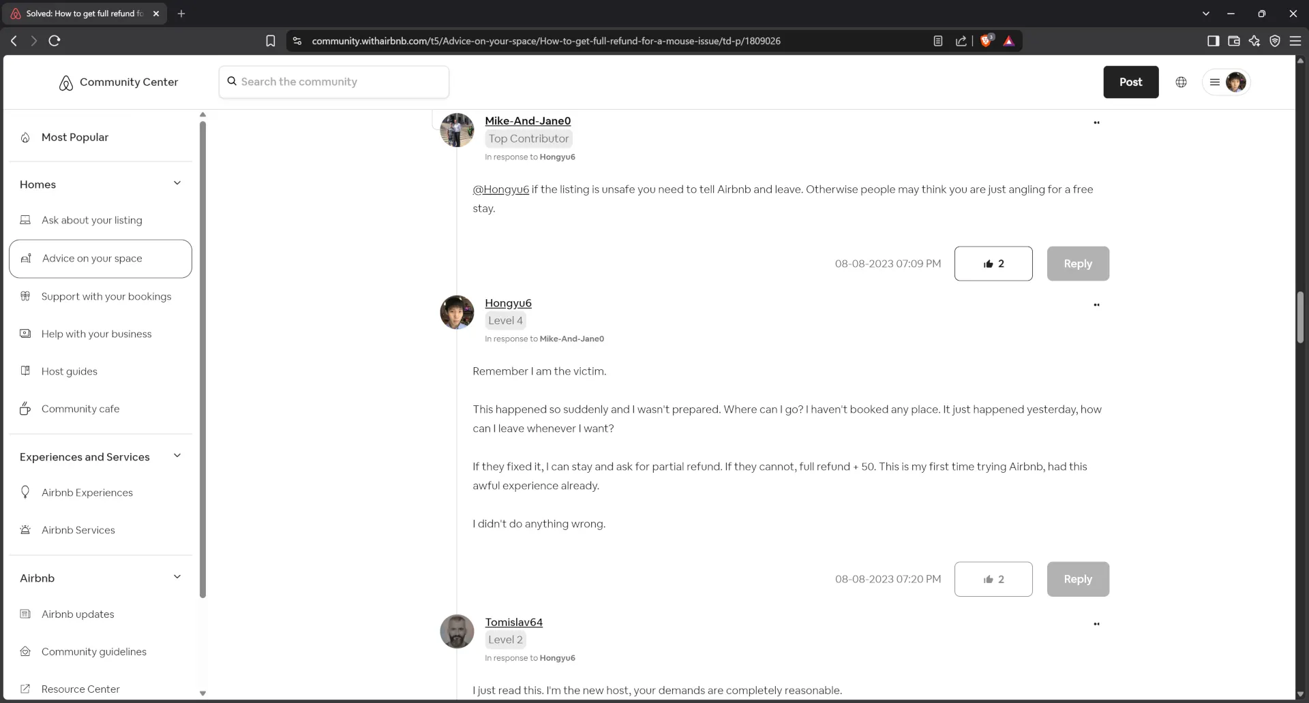Viewport: 1309px width, 703px height.
Task: Click the Brave Shields lion icon
Action: tap(986, 41)
